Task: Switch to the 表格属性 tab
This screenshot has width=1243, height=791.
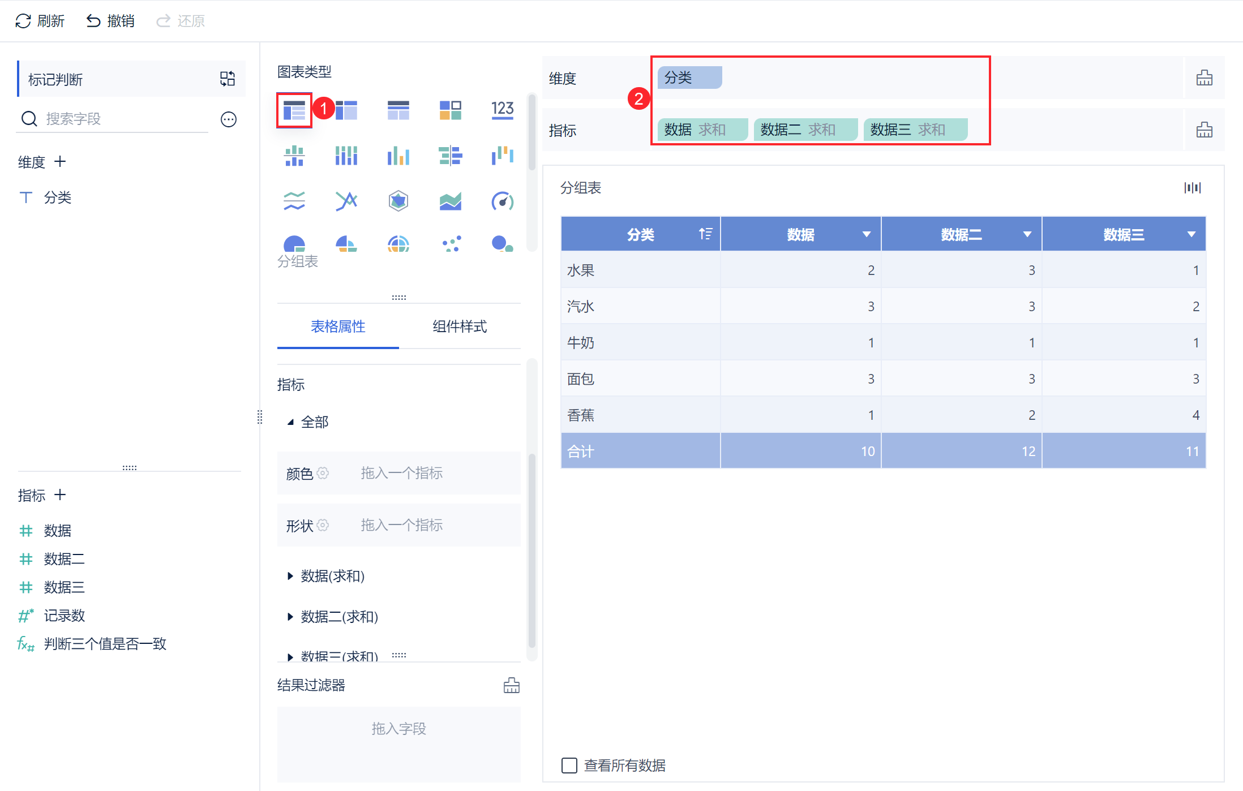Action: [338, 326]
